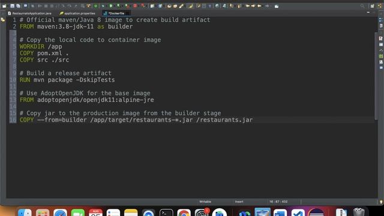Click the lightbulb tip icon in status bar
384x216 pixels.
tap(381, 202)
